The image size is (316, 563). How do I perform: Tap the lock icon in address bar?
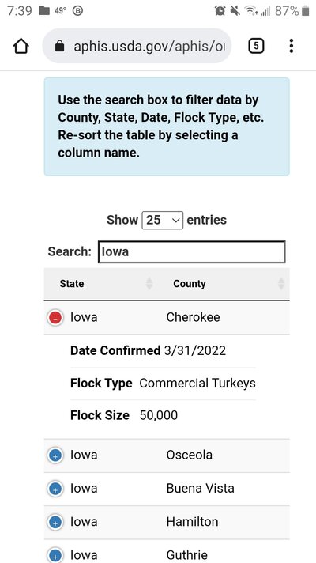tap(60, 46)
